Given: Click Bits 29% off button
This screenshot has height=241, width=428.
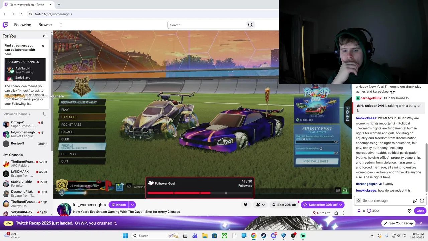Looking at the screenshot, I should [x=285, y=205].
